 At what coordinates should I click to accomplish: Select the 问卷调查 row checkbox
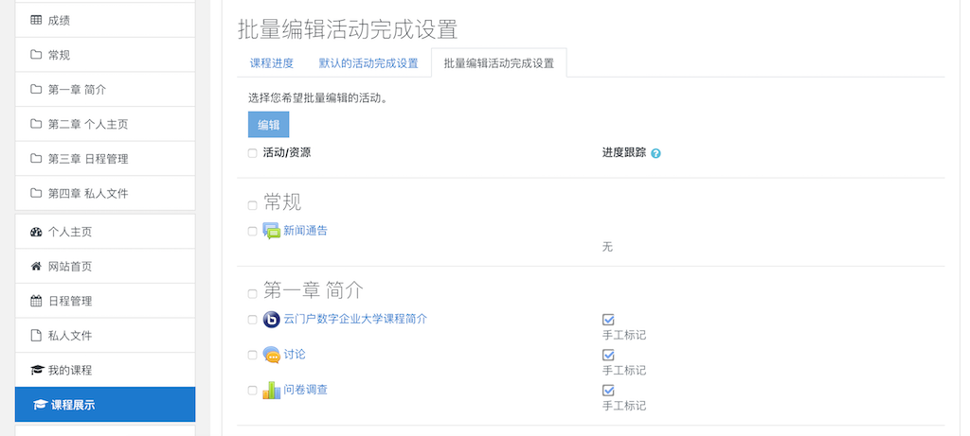252,391
